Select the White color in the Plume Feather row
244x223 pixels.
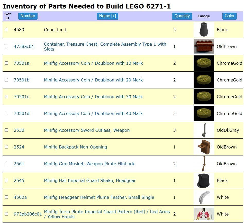point(223,197)
